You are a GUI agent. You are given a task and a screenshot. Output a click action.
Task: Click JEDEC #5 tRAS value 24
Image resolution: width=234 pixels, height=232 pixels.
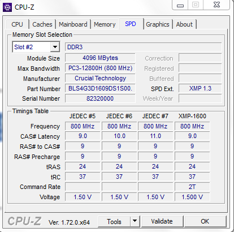[83, 167]
